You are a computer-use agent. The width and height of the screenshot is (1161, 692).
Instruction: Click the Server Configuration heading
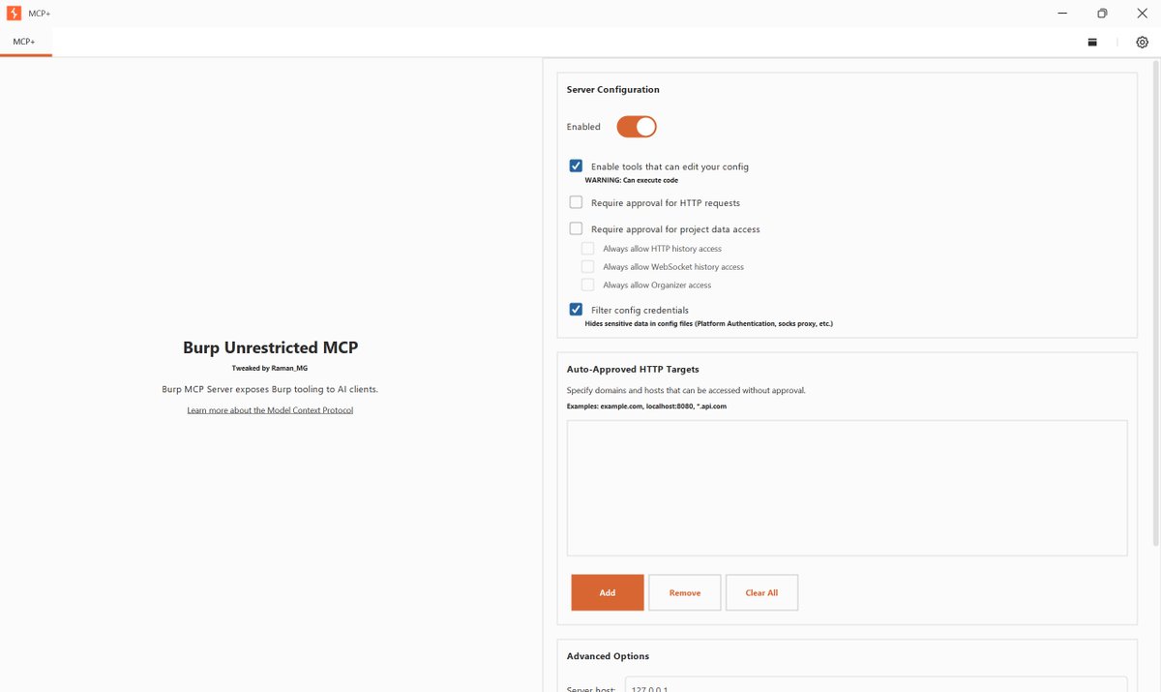(613, 90)
